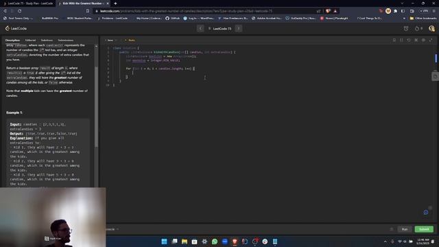Click the collapsed side panel icon at right edge
This screenshot has height=247, width=439.
[x=435, y=76]
